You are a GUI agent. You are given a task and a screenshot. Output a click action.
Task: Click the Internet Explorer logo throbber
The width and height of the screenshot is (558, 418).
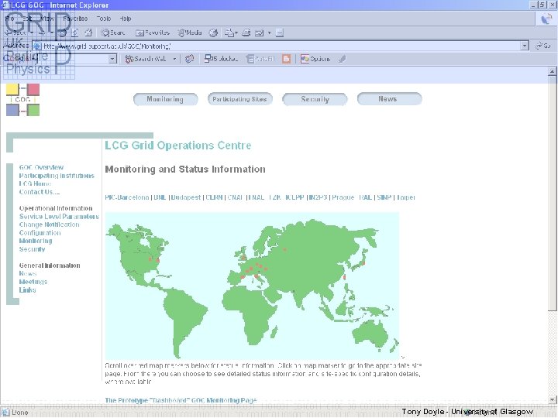(546, 19)
